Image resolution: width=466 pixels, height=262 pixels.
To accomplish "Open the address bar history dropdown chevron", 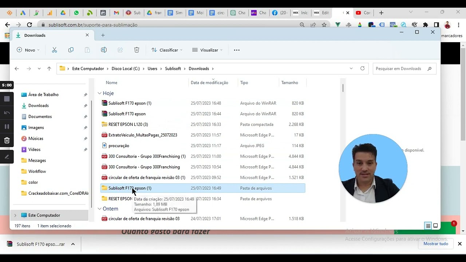I will click(x=351, y=68).
